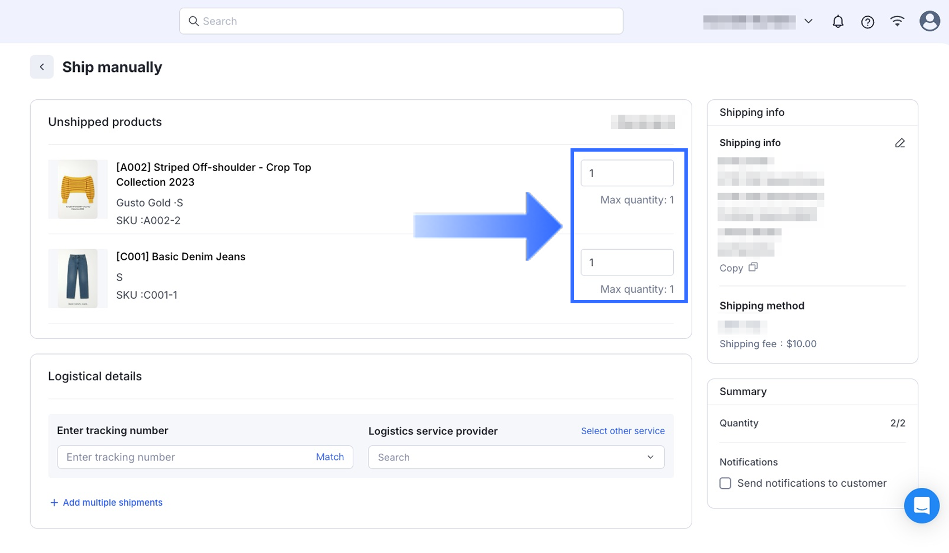Click the Enter tracking number field
The height and width of the screenshot is (553, 949).
point(184,457)
